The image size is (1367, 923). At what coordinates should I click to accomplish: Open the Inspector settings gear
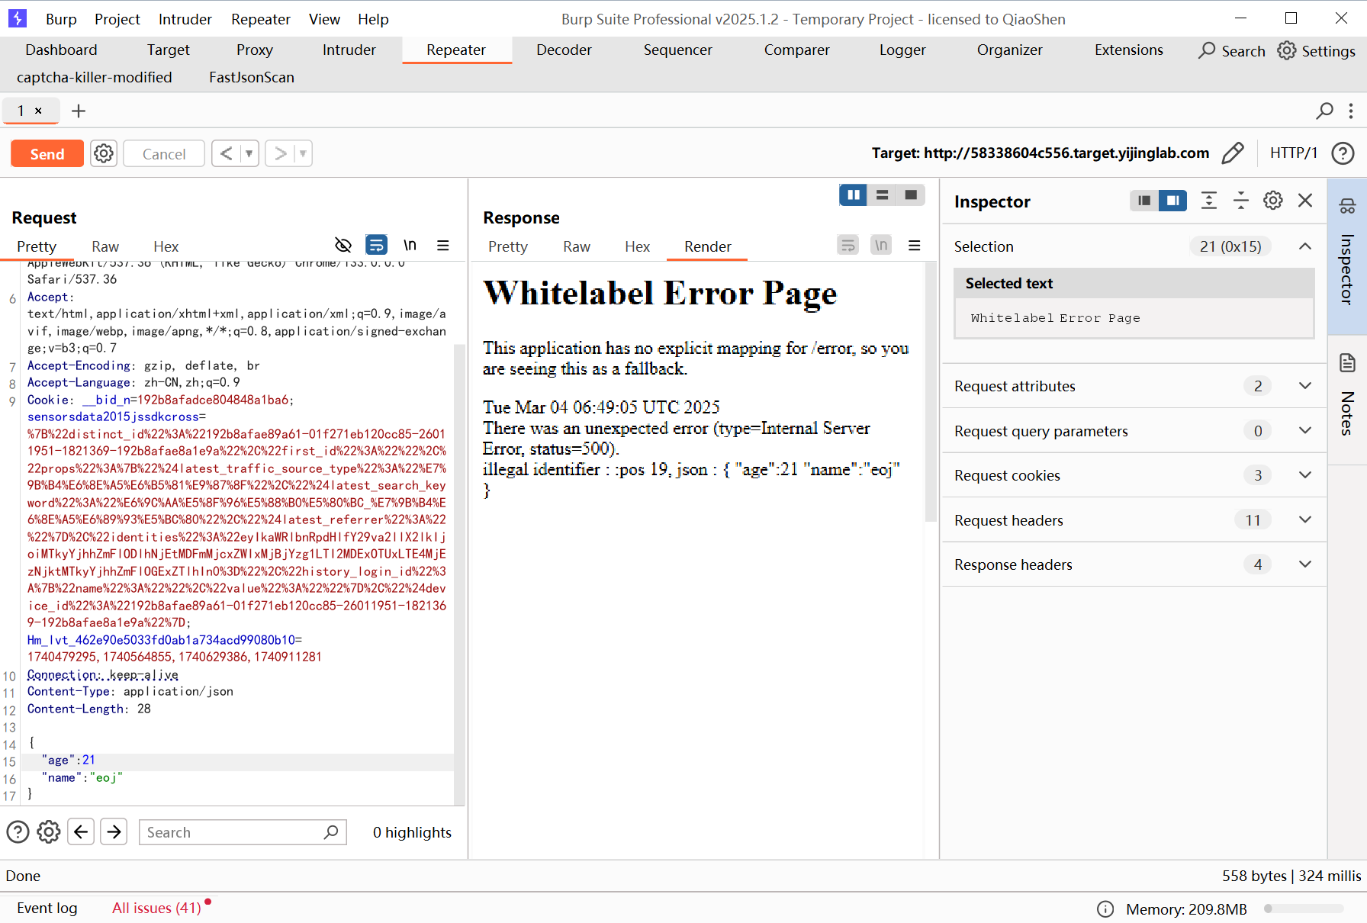click(x=1272, y=201)
